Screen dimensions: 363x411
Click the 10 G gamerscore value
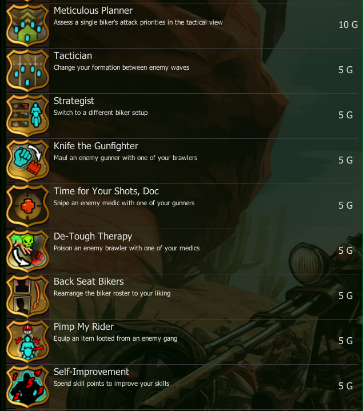(x=348, y=25)
